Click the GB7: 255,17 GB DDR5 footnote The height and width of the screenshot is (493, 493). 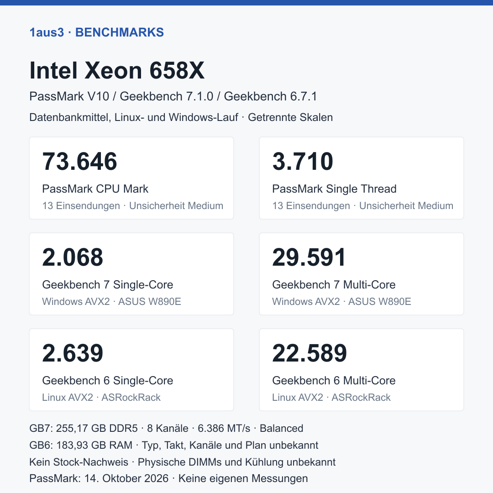[x=166, y=428]
